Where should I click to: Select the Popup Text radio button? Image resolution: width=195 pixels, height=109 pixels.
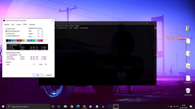(6, 33)
